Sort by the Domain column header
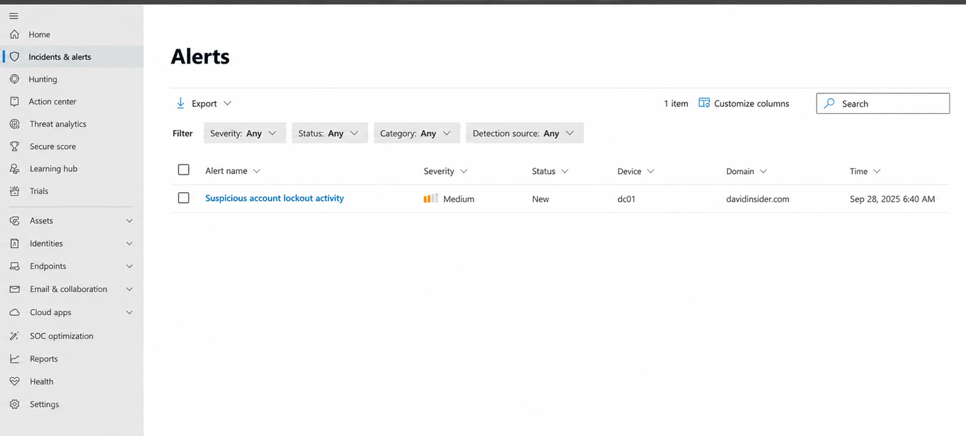 747,171
